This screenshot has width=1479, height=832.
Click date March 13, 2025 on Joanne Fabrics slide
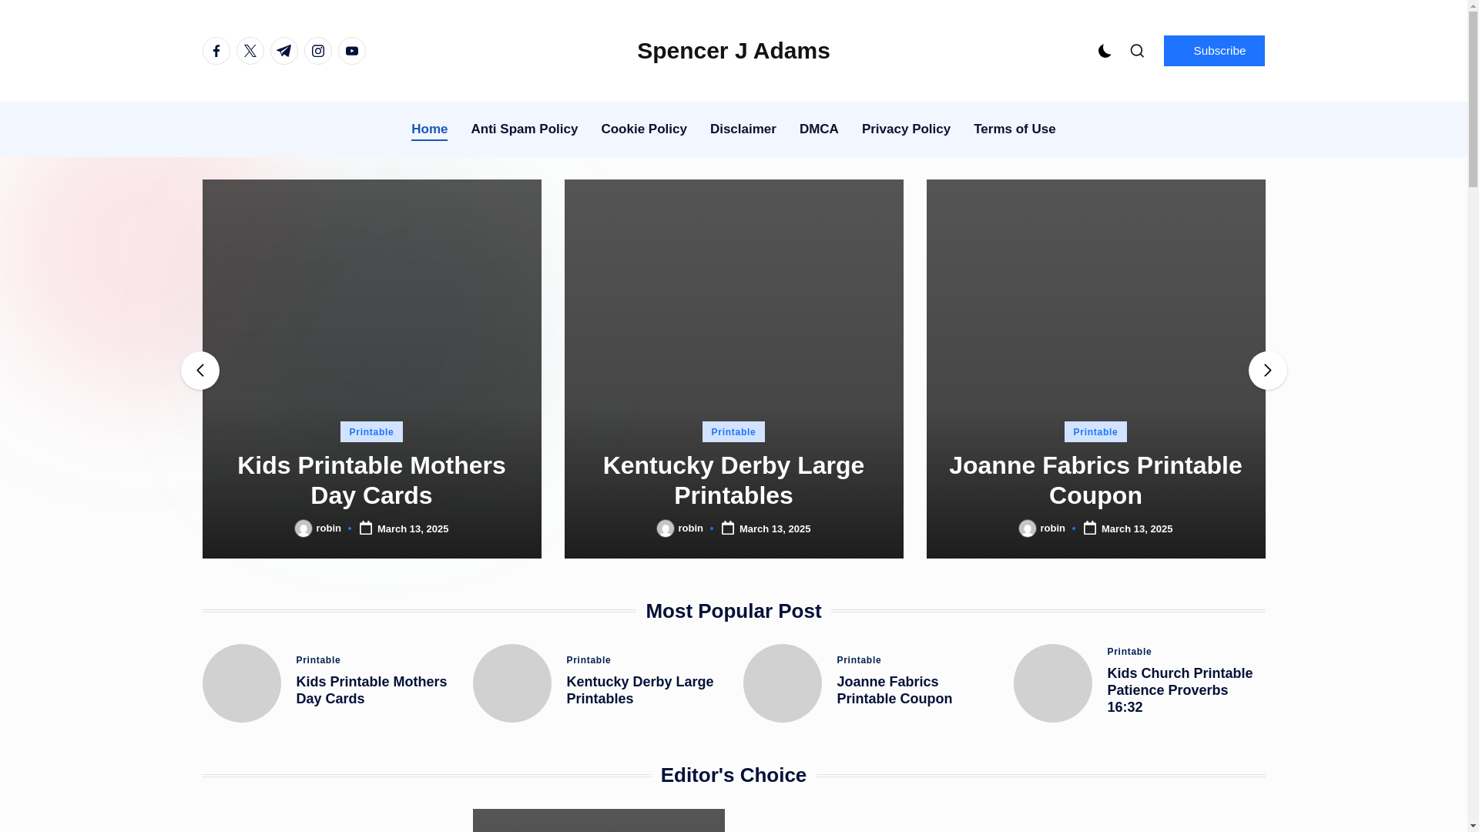pos(1137,529)
